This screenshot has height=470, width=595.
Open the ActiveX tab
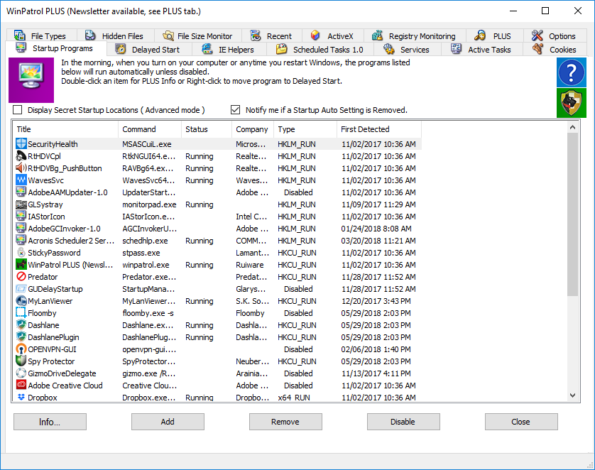tap(333, 36)
